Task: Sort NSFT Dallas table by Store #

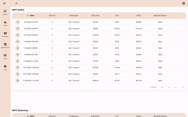Action: [52, 15]
